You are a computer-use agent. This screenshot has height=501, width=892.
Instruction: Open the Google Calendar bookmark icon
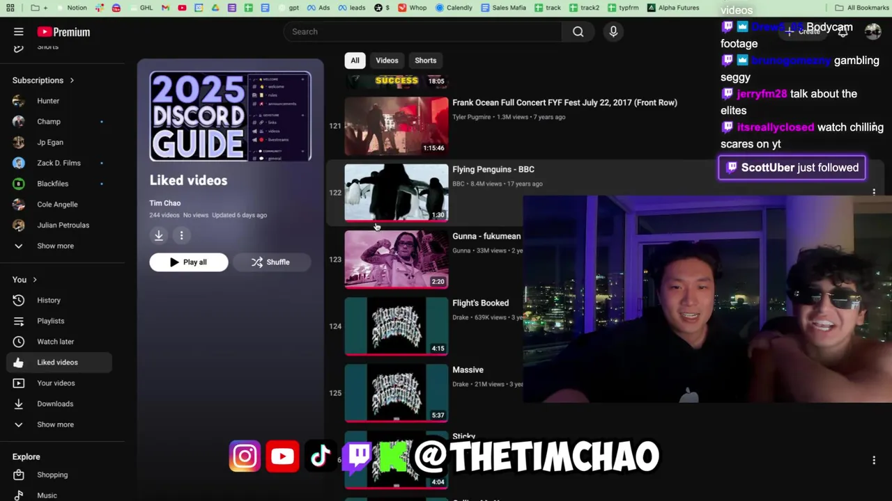point(199,8)
